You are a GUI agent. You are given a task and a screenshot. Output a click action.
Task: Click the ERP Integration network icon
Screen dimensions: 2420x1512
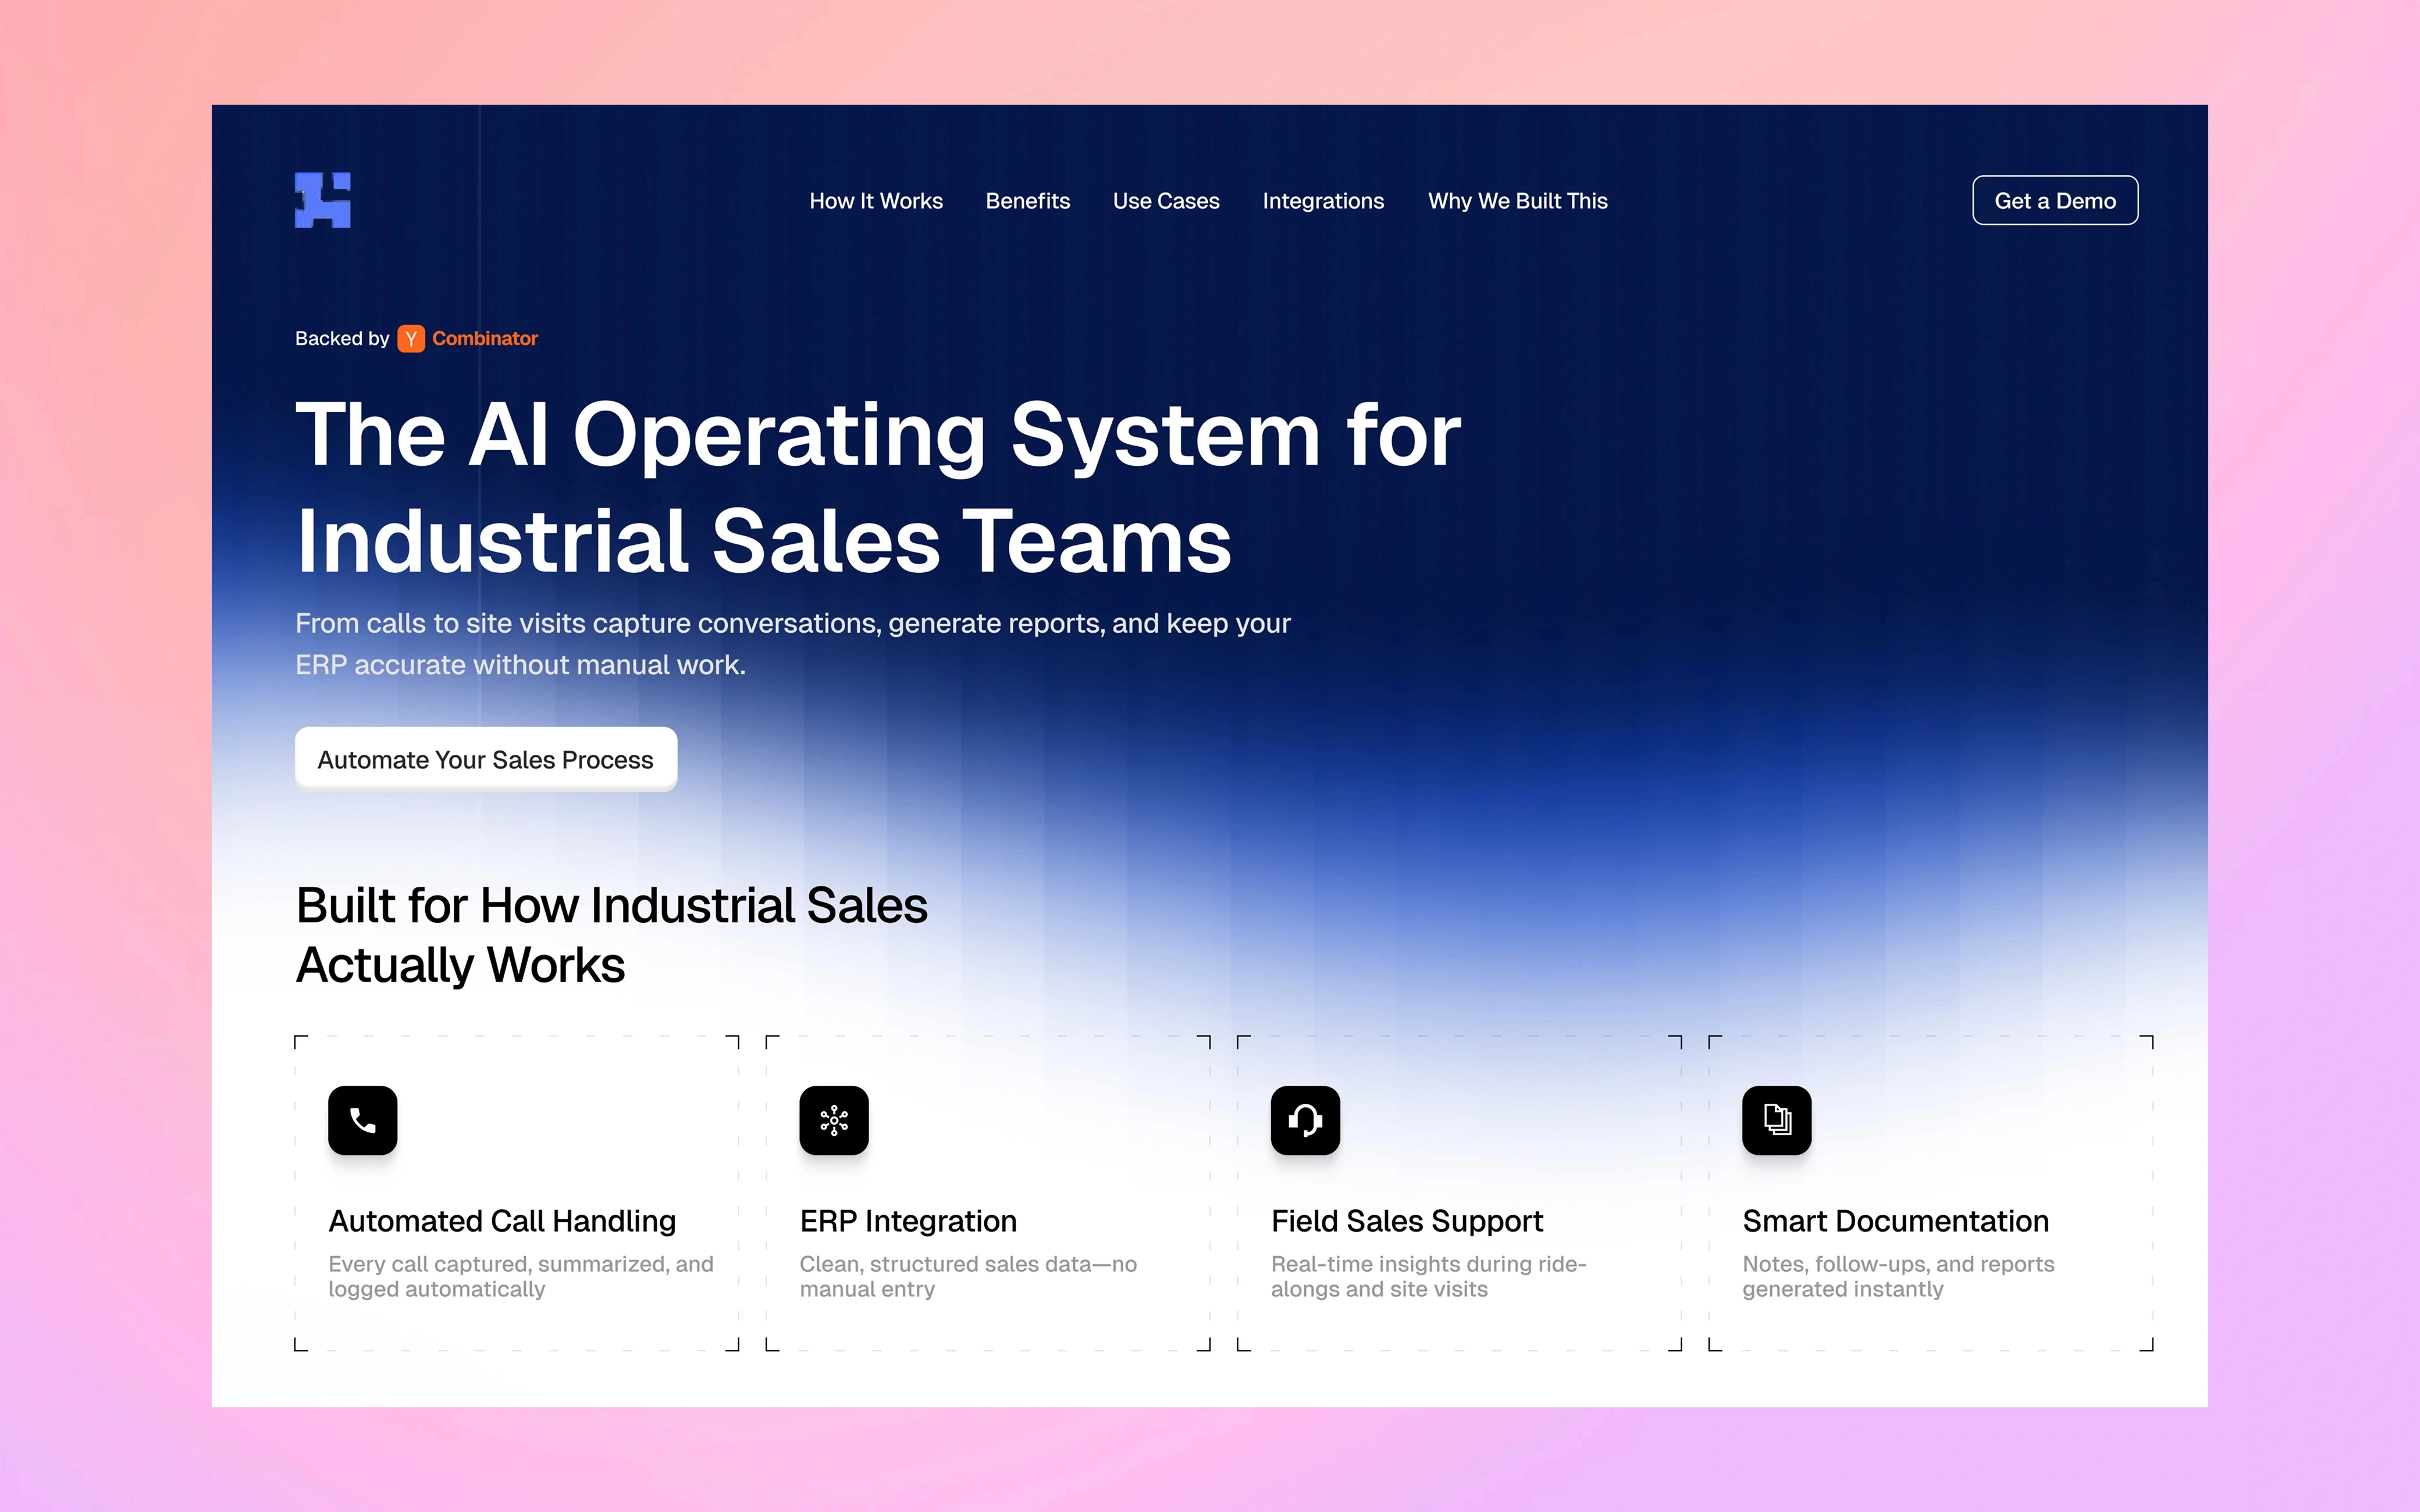834,1120
